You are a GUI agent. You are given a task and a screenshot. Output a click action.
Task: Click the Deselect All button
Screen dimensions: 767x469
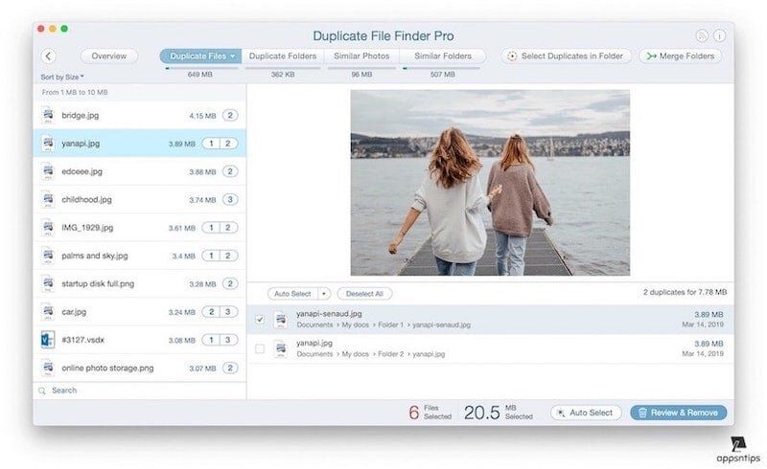tap(364, 293)
